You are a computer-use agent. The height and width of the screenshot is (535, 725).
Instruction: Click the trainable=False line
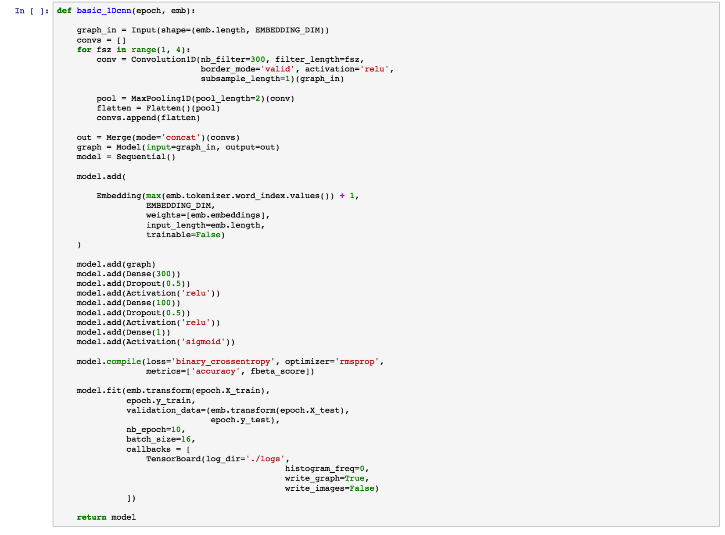tap(186, 235)
